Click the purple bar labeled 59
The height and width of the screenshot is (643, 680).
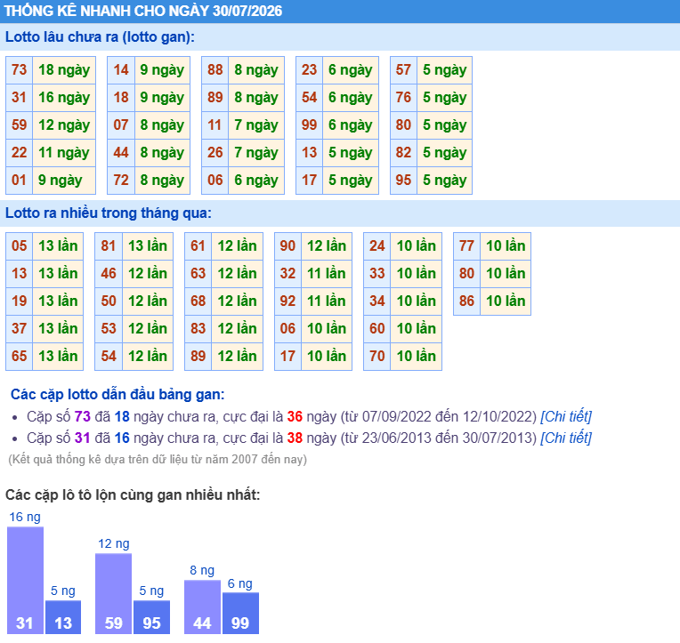[x=114, y=593]
